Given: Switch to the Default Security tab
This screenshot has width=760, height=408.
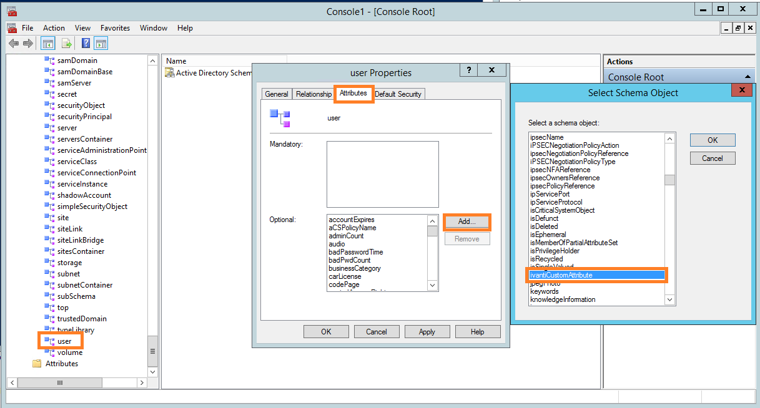Looking at the screenshot, I should point(398,94).
